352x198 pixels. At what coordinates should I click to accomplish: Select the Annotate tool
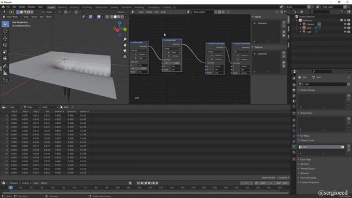tap(5, 66)
